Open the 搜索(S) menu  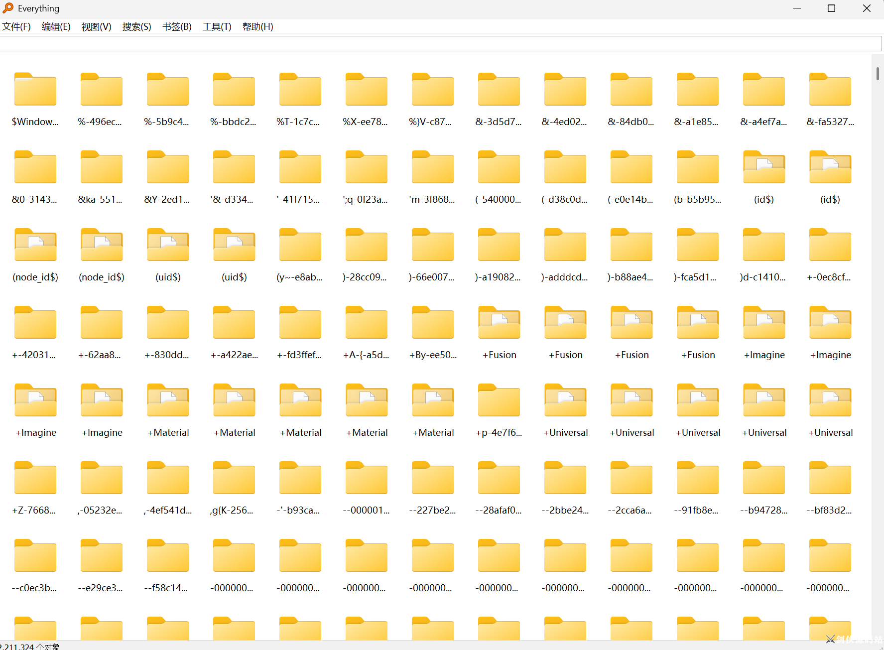pyautogui.click(x=137, y=27)
